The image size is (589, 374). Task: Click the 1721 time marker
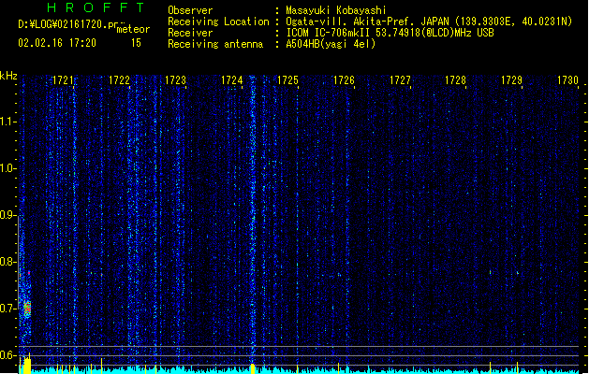point(63,80)
